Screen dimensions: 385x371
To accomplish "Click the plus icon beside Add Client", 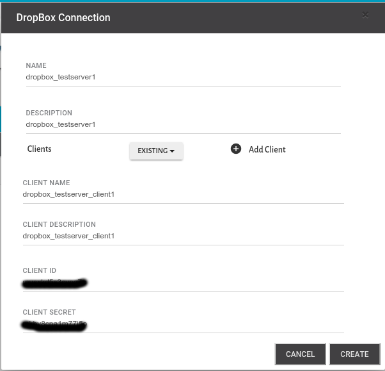I will 236,149.
